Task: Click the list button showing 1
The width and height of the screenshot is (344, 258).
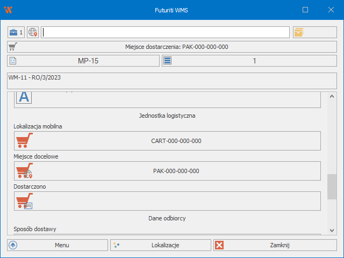Action: [249, 61]
